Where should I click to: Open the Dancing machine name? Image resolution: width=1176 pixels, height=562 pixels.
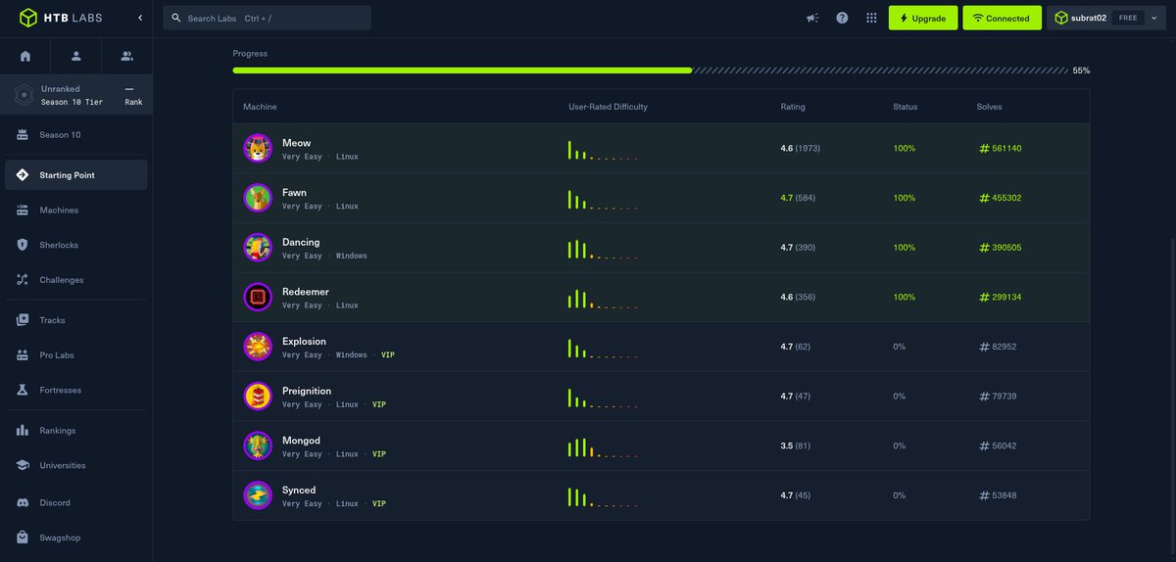(301, 242)
